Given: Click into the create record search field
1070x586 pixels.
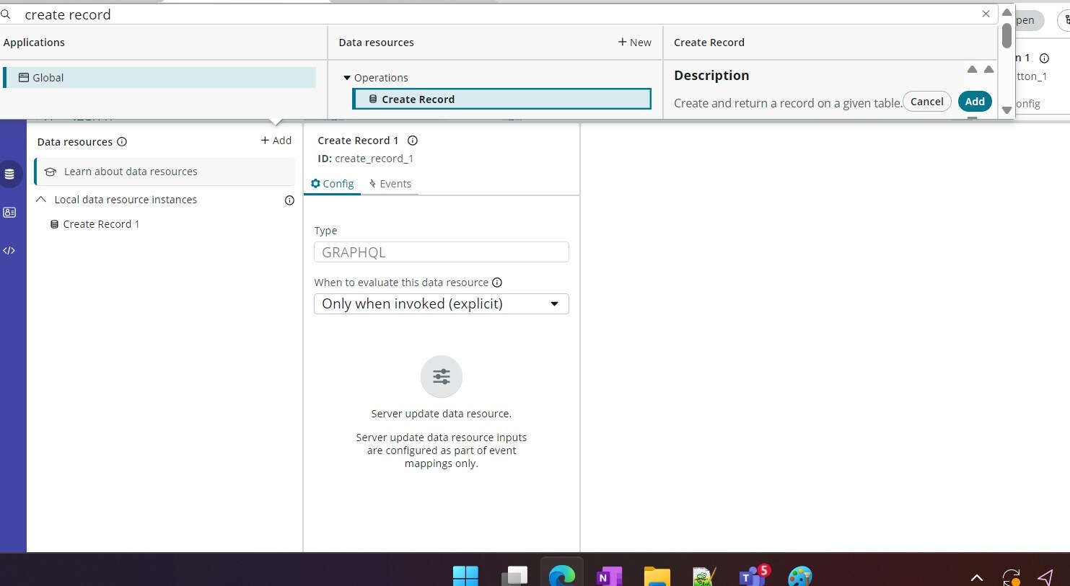Looking at the screenshot, I should point(498,14).
